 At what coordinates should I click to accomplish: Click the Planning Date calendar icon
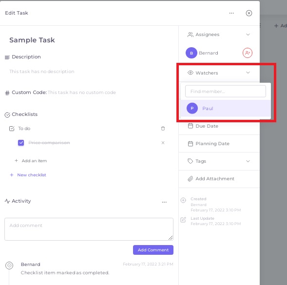point(191,144)
